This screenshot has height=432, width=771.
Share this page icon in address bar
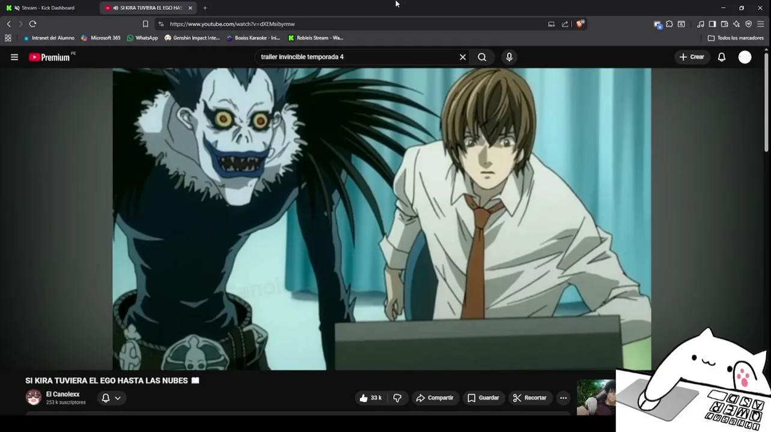[565, 24]
